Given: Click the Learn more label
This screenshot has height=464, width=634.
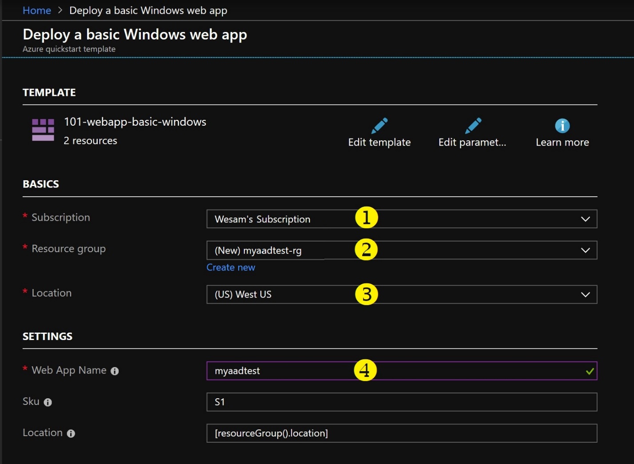Looking at the screenshot, I should (562, 142).
